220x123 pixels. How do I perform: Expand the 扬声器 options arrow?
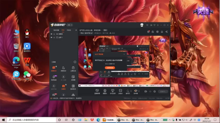[x=139, y=91]
